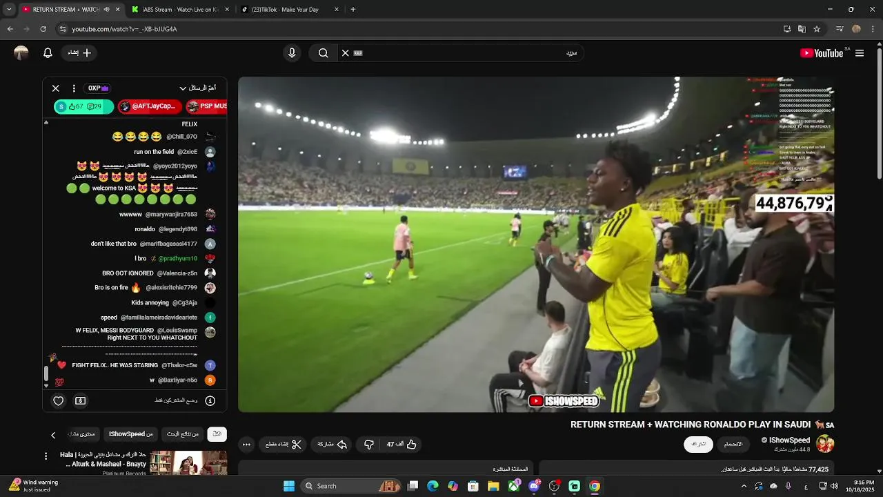Viewport: 883px width, 497px height.
Task: Open YouTube notifications bell
Action: pyautogui.click(x=48, y=53)
